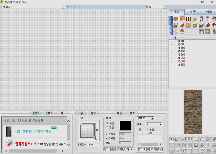Select the 재질 radio button
This screenshot has width=216, height=154.
[107, 127]
